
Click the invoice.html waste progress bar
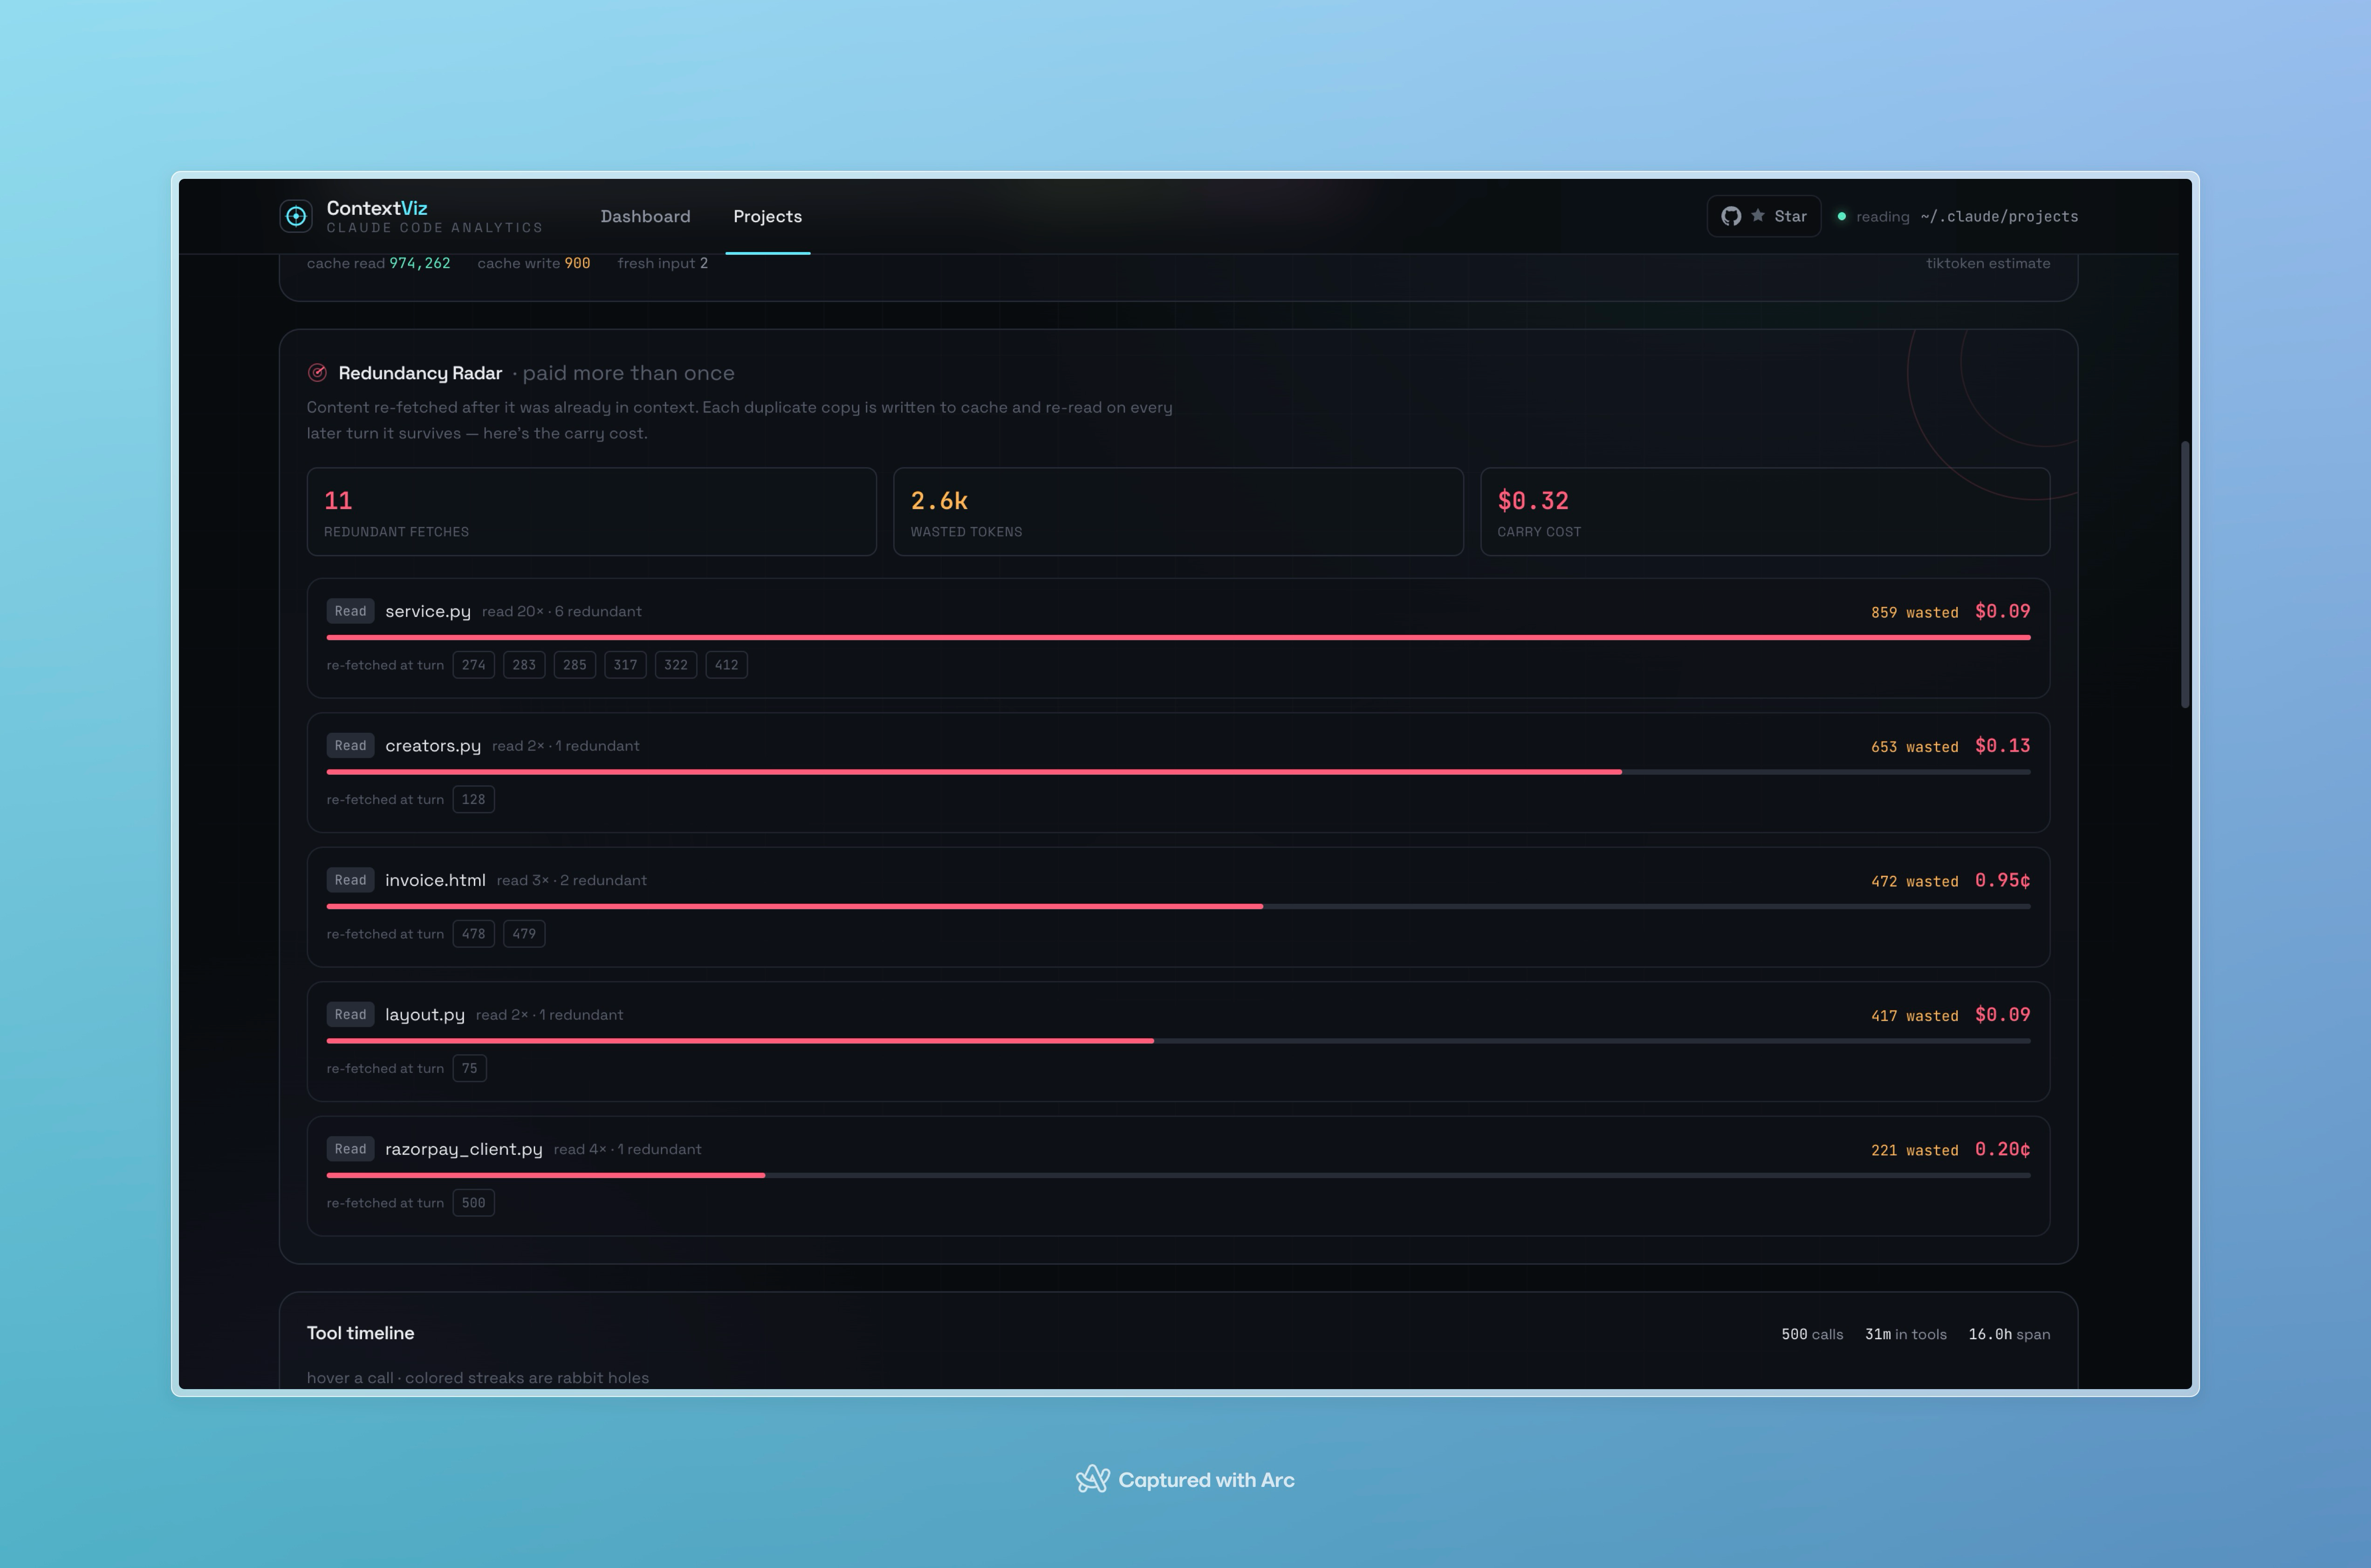[1179, 906]
